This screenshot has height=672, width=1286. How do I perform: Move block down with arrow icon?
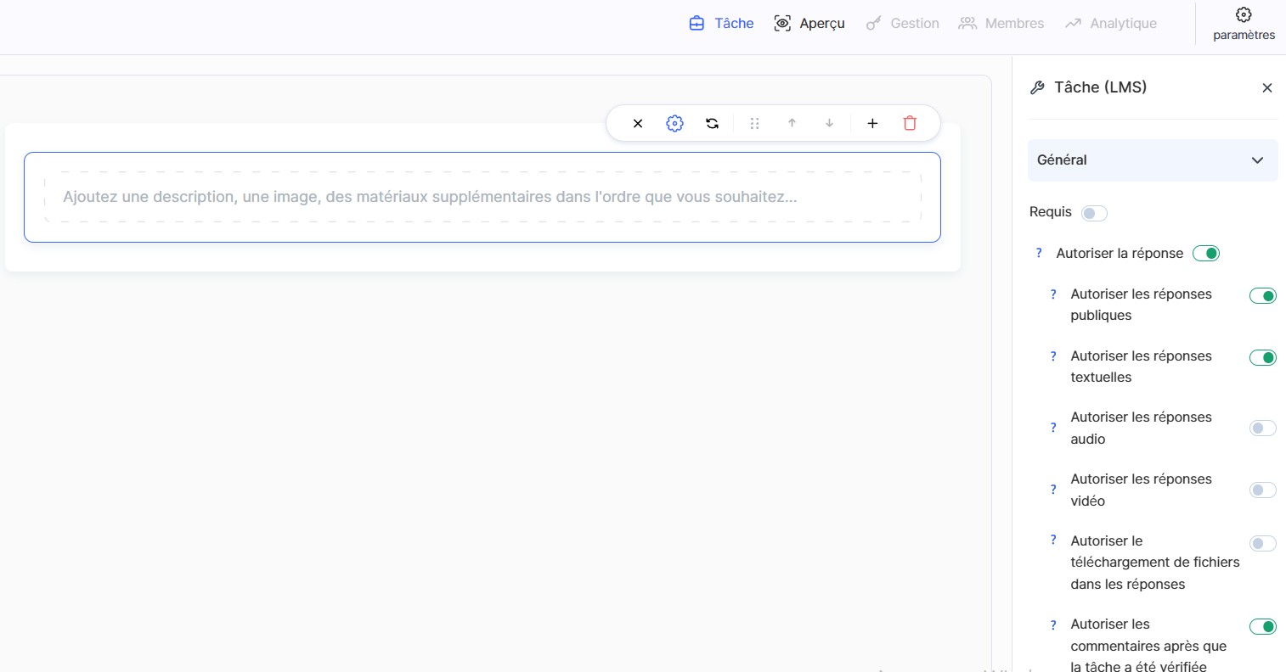829,123
